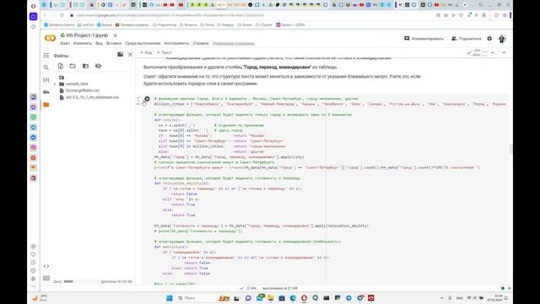
Task: Rename the Hh Project-1.ipynb notebook title
Action: click(87, 35)
